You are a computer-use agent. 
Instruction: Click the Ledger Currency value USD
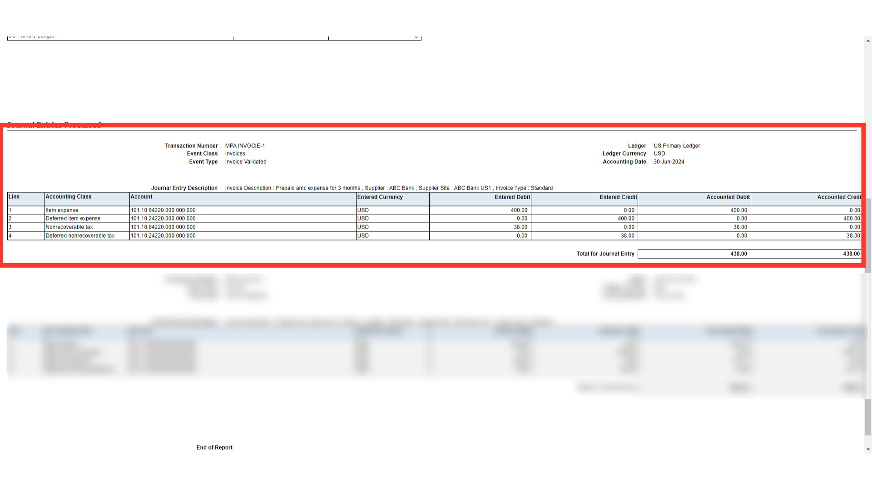coord(659,153)
